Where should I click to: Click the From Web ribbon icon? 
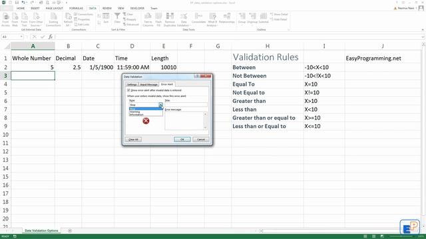pos(15,19)
